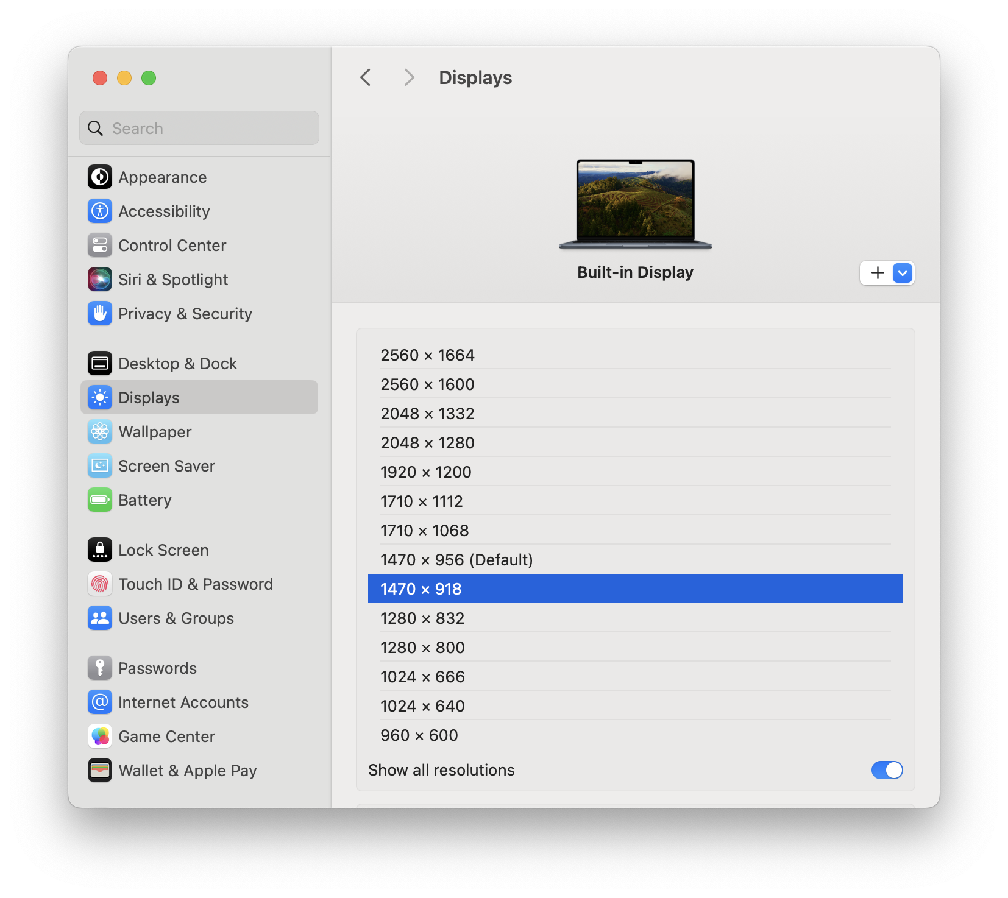Select highlighted resolution 1470 × 918
1008x898 pixels.
[636, 589]
